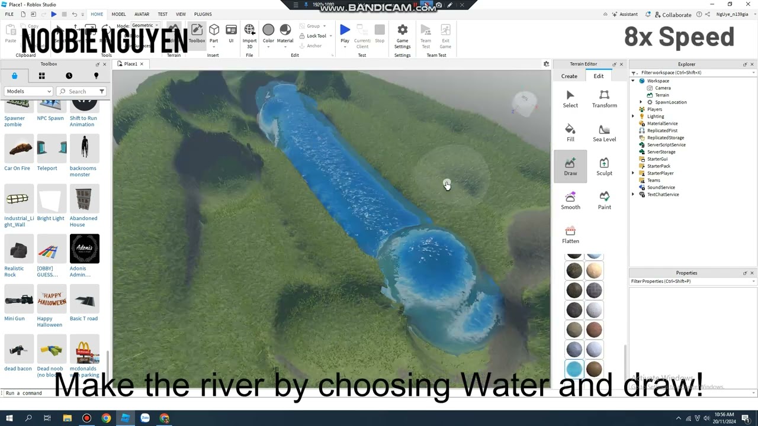758x426 pixels.
Task: Open the Group dropdown arrow
Action: click(325, 26)
